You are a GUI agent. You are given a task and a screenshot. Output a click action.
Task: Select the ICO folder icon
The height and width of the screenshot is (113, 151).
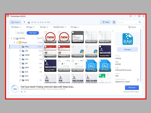(23, 72)
